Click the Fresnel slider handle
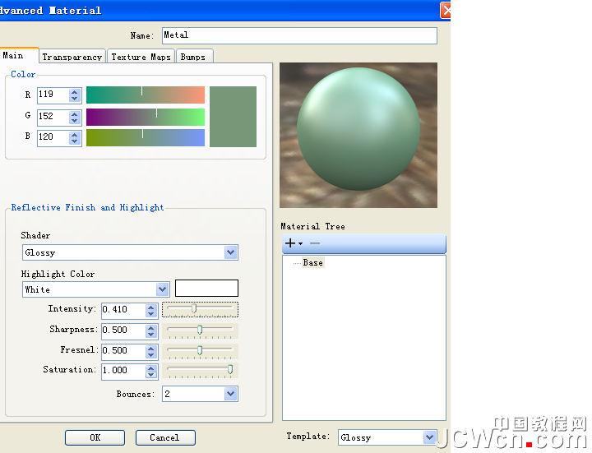592x453 pixels. (200, 350)
